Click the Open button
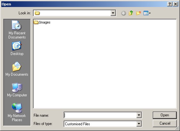 pos(165,115)
